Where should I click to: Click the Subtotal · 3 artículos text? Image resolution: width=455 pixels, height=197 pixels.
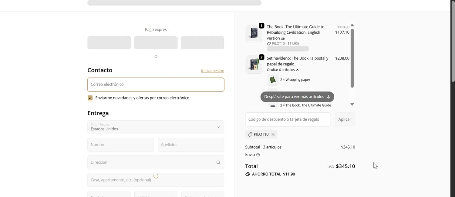pyautogui.click(x=263, y=147)
